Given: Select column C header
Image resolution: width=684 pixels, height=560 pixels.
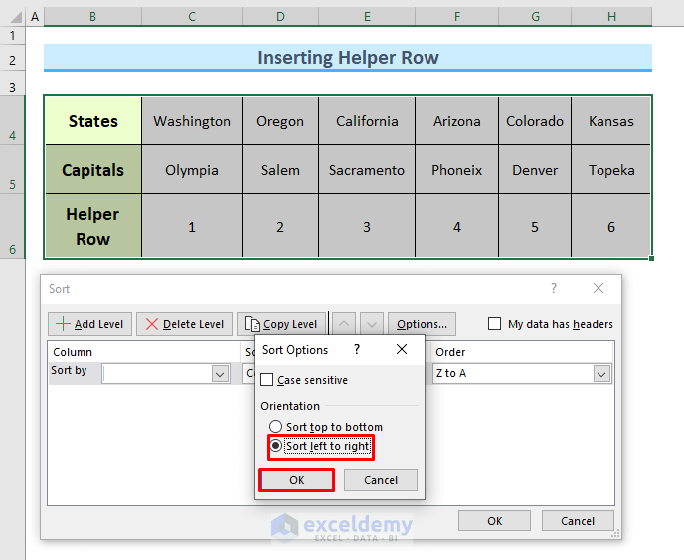Looking at the screenshot, I should [192, 17].
